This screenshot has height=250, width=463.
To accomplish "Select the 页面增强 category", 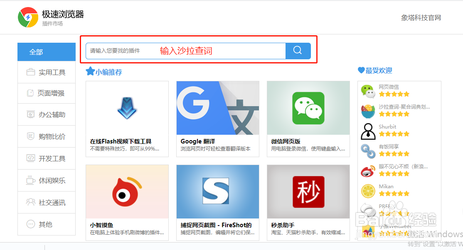I will pos(47,93).
